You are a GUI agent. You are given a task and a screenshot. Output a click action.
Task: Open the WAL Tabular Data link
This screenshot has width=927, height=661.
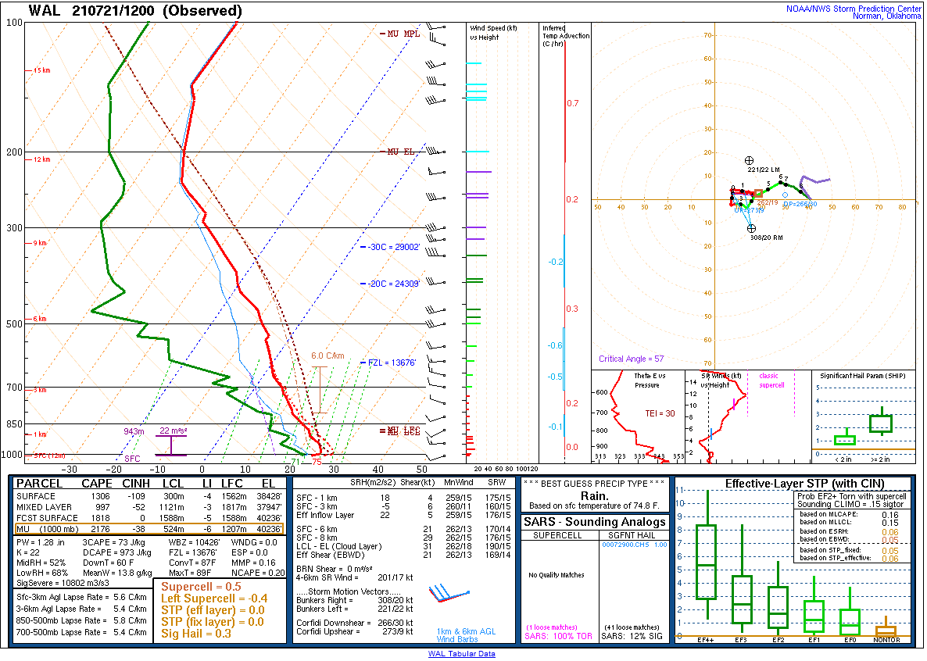pos(462,653)
